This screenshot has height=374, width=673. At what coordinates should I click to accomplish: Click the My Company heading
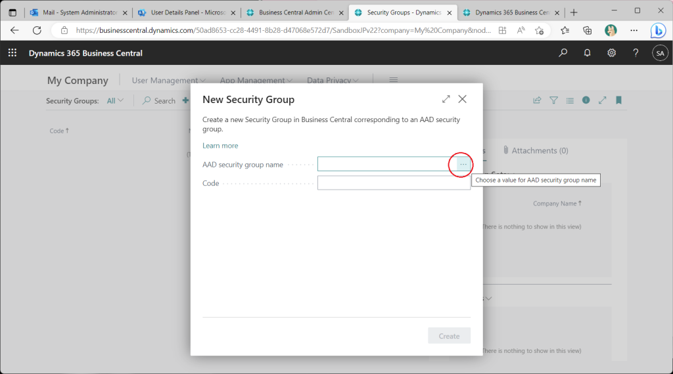78,80
